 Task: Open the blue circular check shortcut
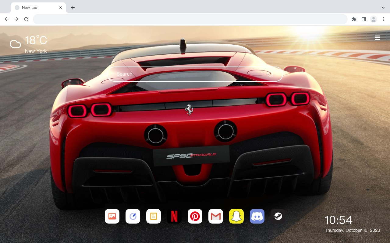133,216
